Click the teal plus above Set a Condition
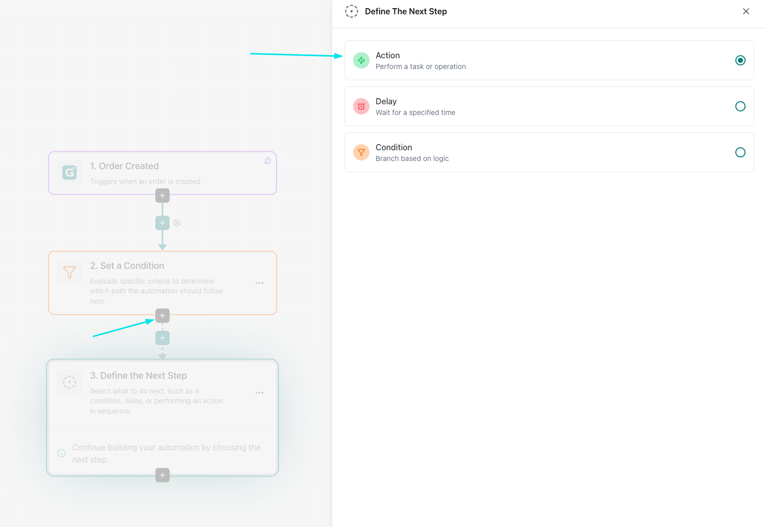Viewport: 766px width, 527px height. pyautogui.click(x=163, y=223)
